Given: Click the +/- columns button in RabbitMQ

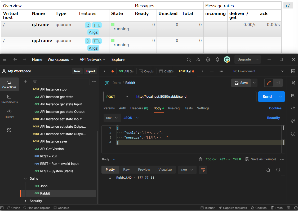Looking at the screenshot, I should coord(288,6).
